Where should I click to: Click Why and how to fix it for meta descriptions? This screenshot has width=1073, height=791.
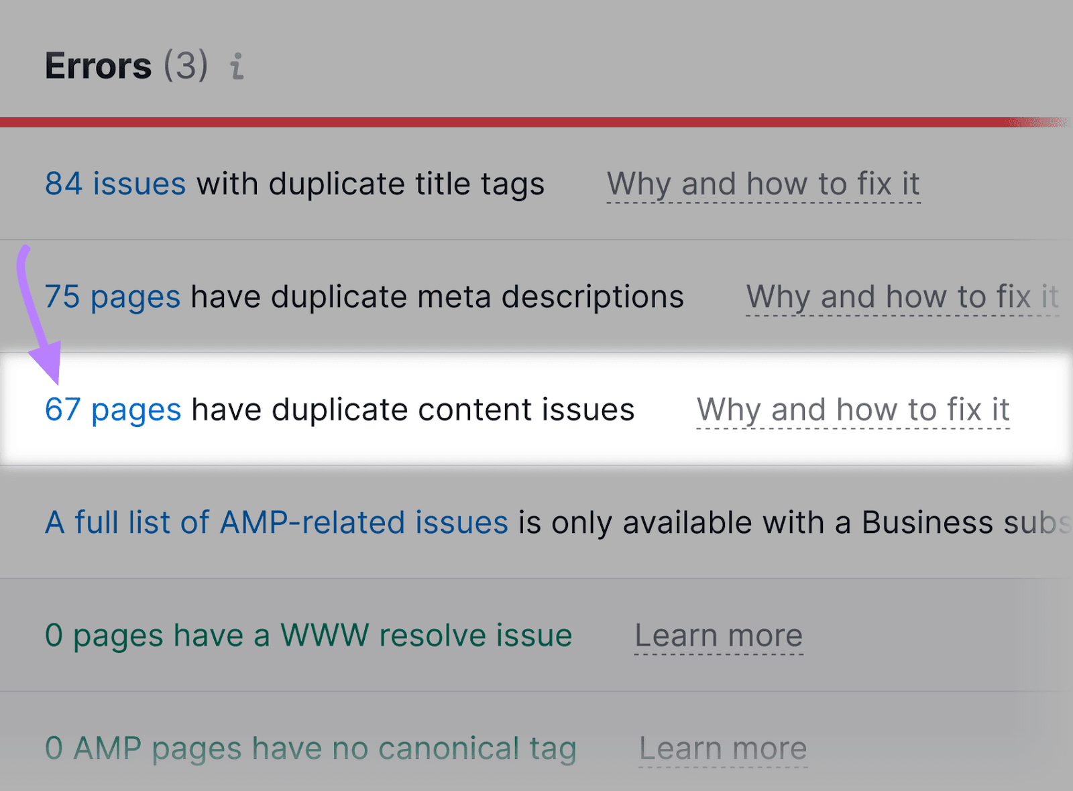click(x=902, y=296)
